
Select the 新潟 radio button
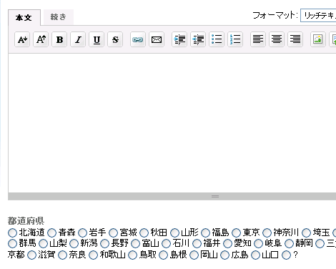click(74, 244)
